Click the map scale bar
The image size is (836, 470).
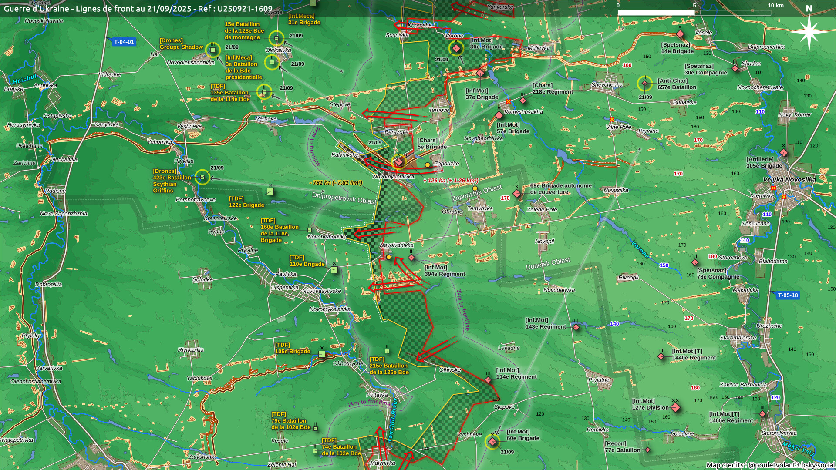tap(694, 13)
